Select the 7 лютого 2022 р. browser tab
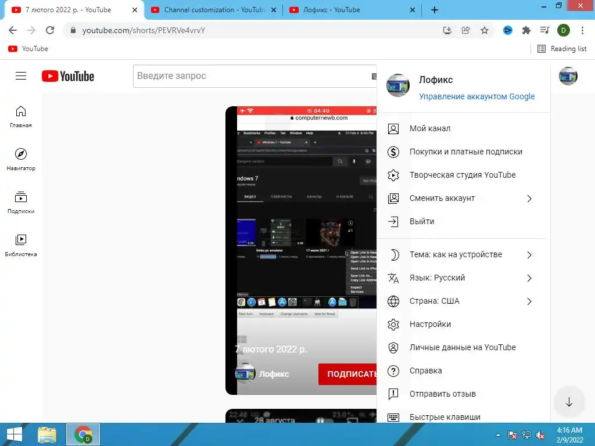Screen dimensions: 595x446 click(69, 10)
